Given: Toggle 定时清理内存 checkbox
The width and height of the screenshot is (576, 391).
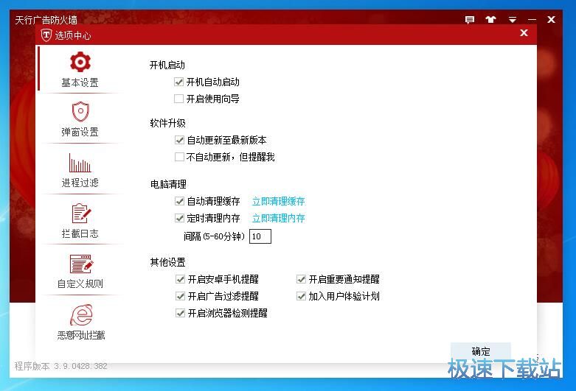Looking at the screenshot, I should point(180,218).
